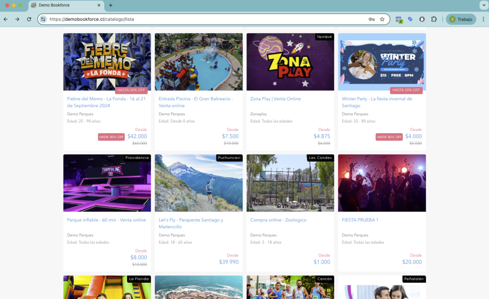Open FIESTA PRUEBA 1 link
Image resolution: width=489 pixels, height=299 pixels.
coord(360,220)
